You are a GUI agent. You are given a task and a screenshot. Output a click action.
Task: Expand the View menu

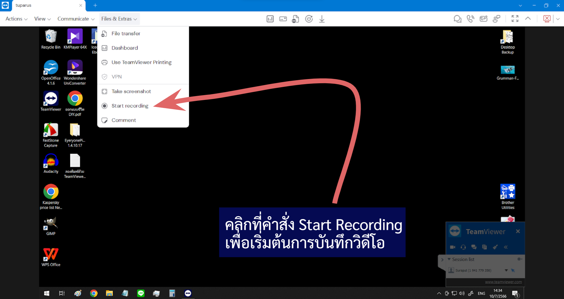click(42, 19)
